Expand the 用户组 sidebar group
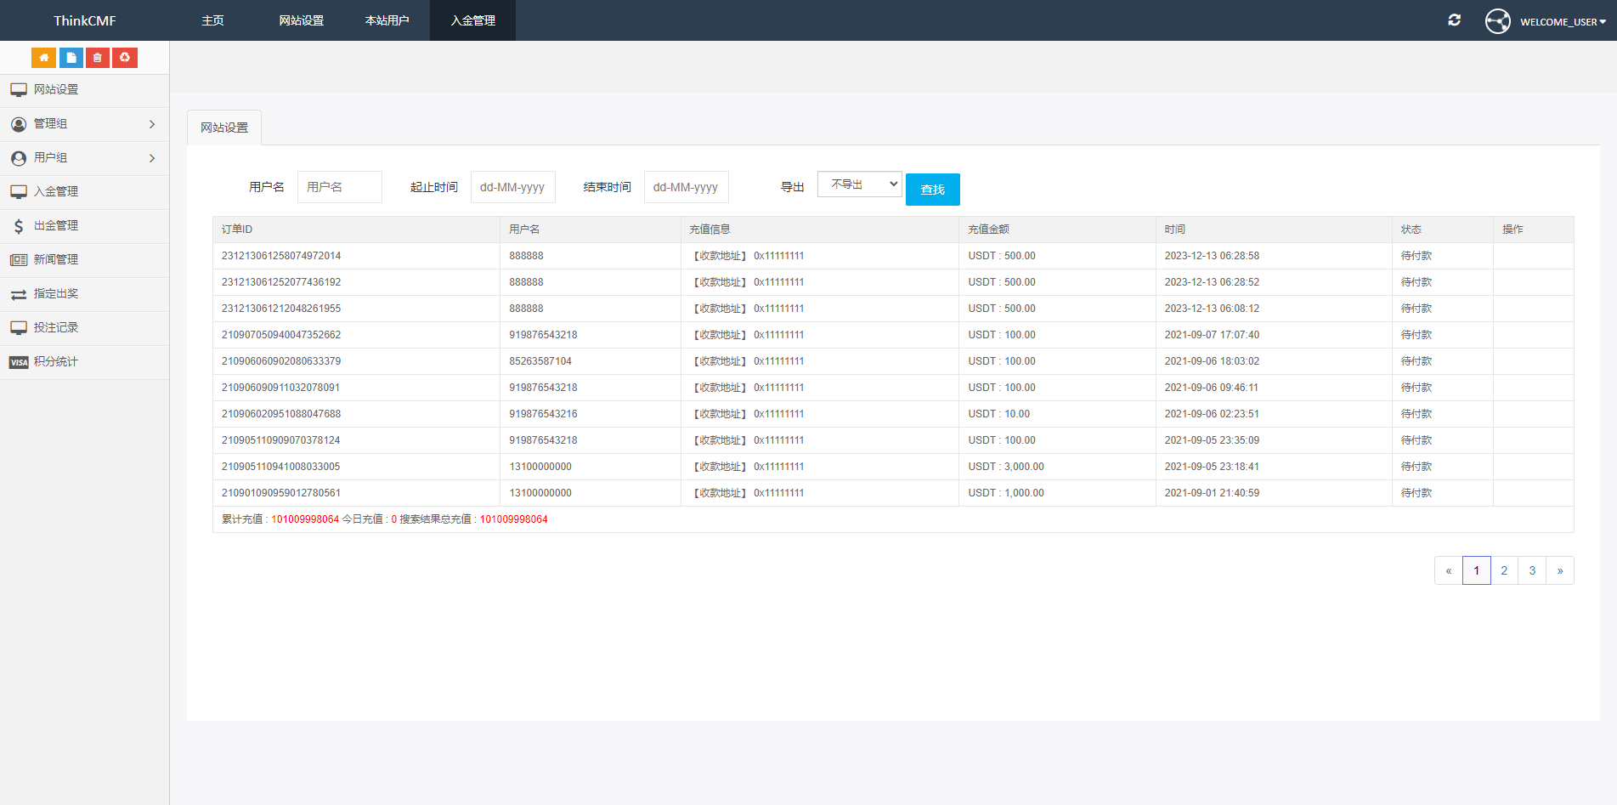Image resolution: width=1617 pixels, height=805 pixels. click(x=83, y=158)
